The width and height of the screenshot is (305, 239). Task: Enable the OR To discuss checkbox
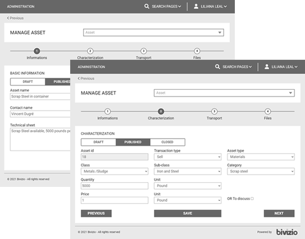pos(252,198)
